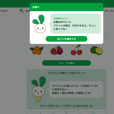
Task: Select the green lime fruit icon
Action: tap(96, 51)
